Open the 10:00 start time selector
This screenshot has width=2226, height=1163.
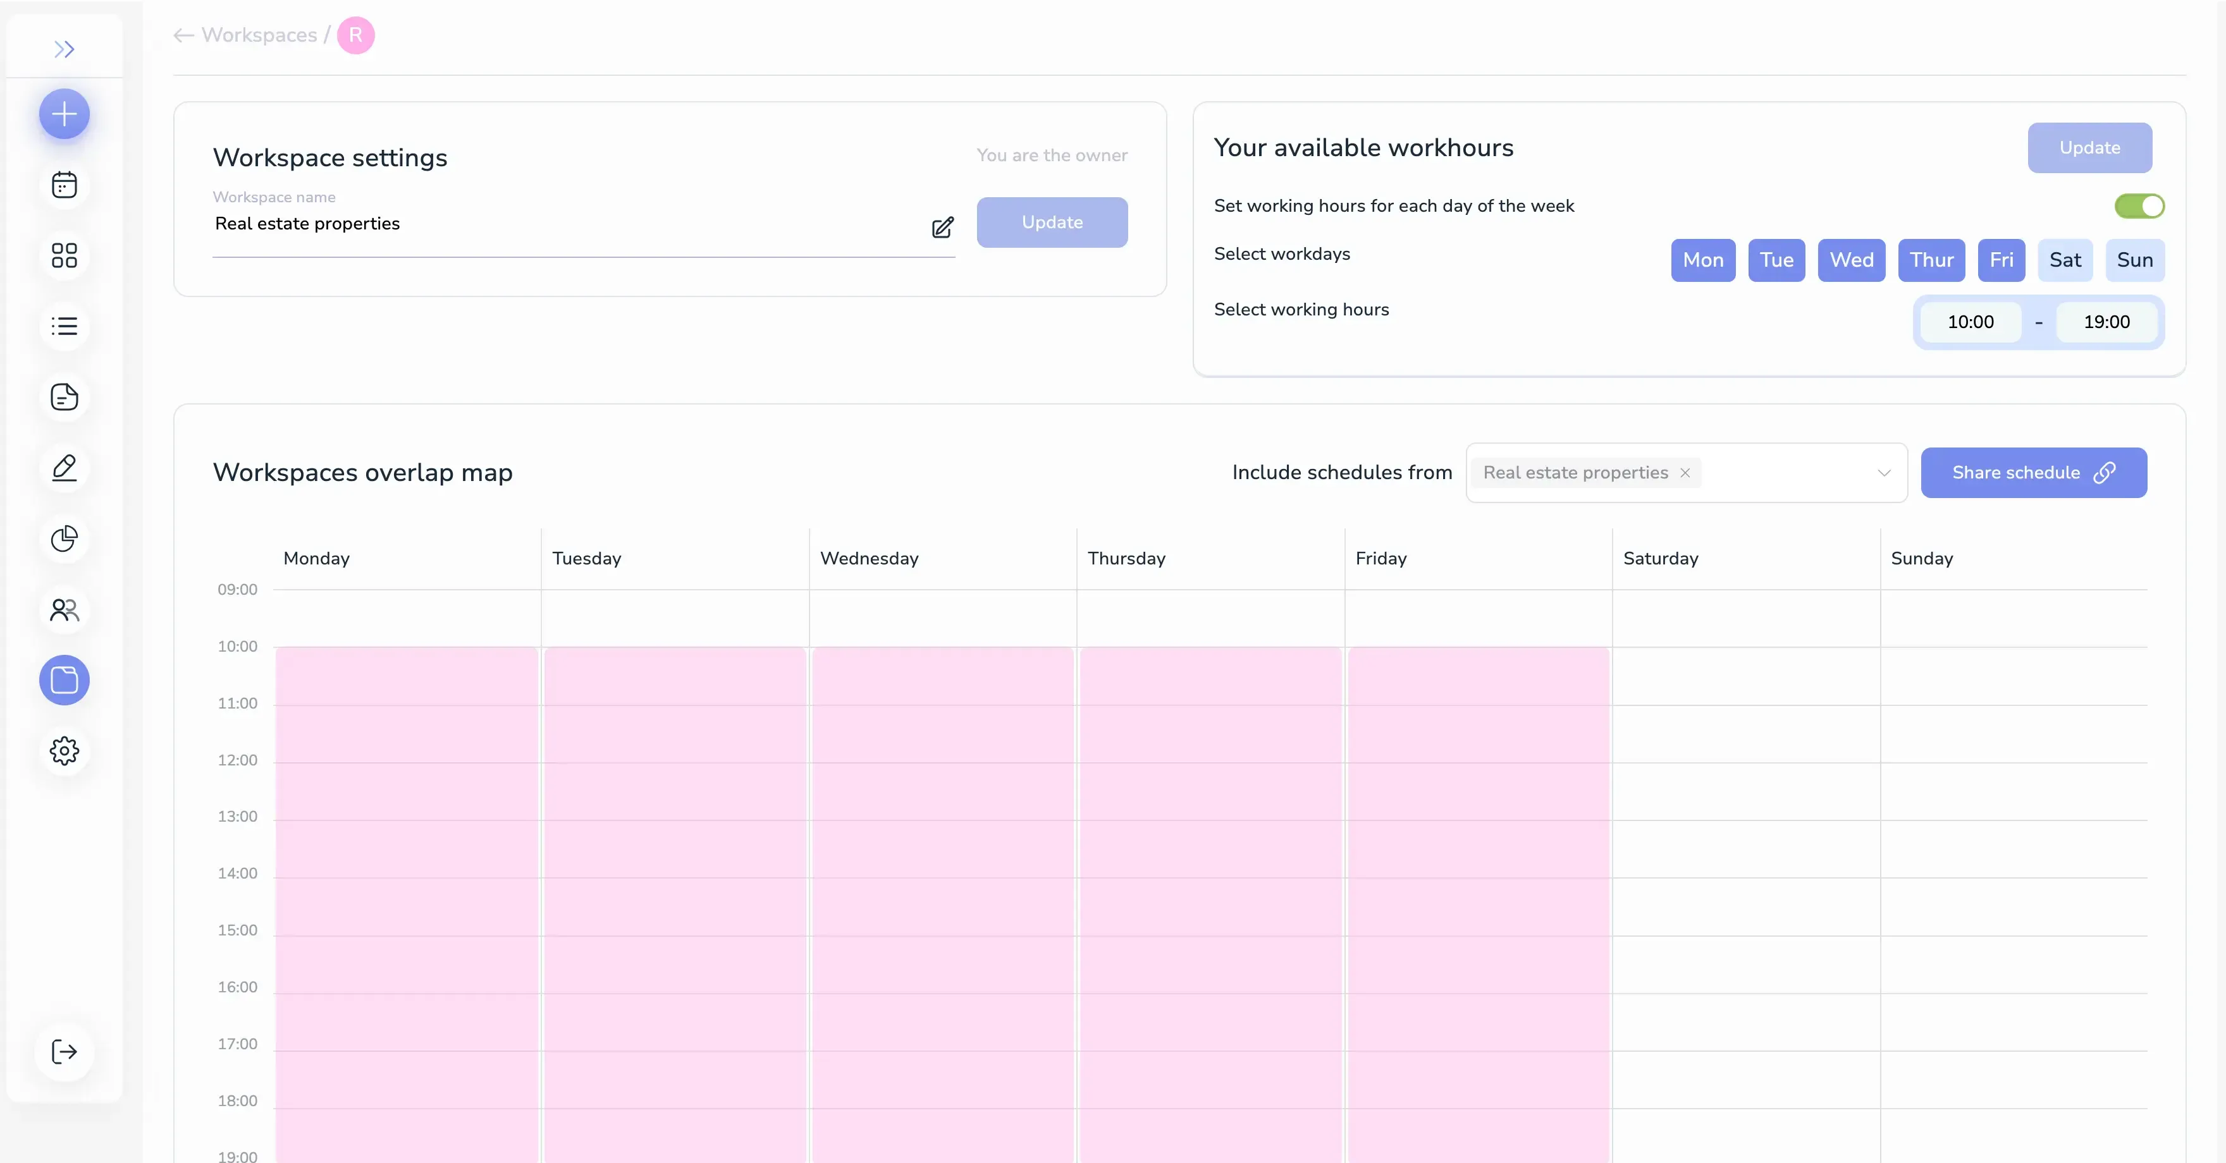pyautogui.click(x=1971, y=322)
